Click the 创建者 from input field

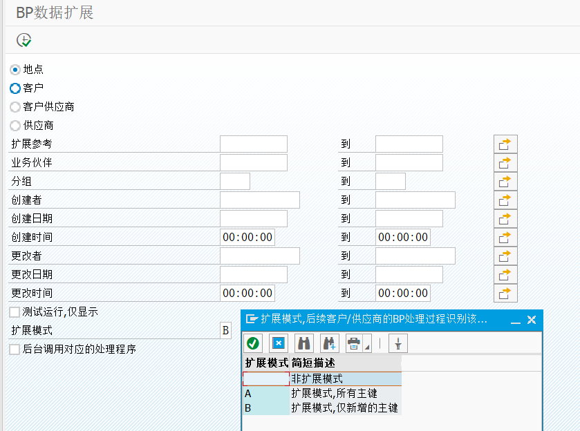coord(260,200)
